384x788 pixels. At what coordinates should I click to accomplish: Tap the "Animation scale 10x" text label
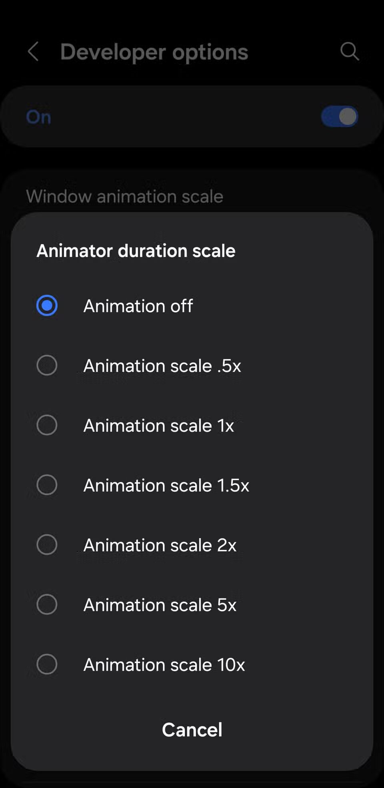pyautogui.click(x=164, y=665)
